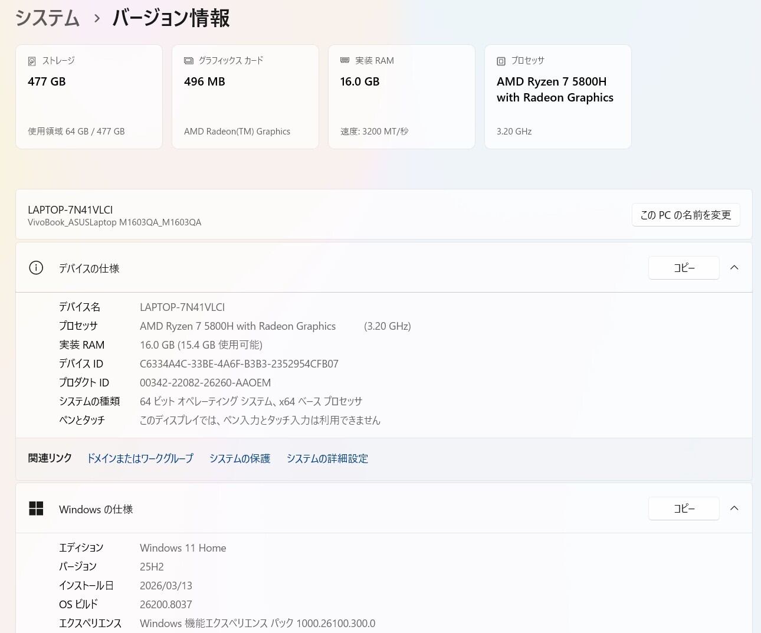Collapse the Windows の仕様 section chevron
The width and height of the screenshot is (761, 633).
(734, 509)
